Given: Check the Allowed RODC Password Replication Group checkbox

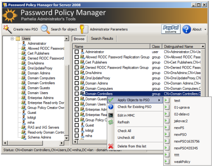Looking at the screenshot, I should [77, 57].
